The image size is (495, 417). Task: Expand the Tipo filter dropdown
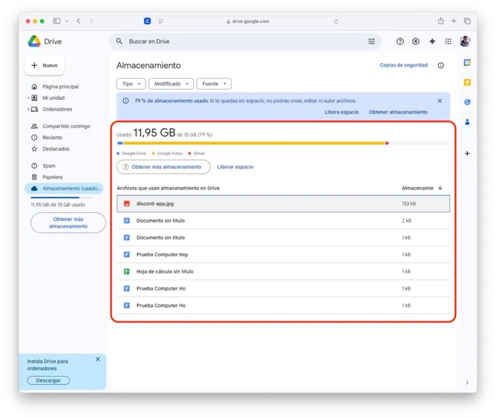click(x=131, y=84)
